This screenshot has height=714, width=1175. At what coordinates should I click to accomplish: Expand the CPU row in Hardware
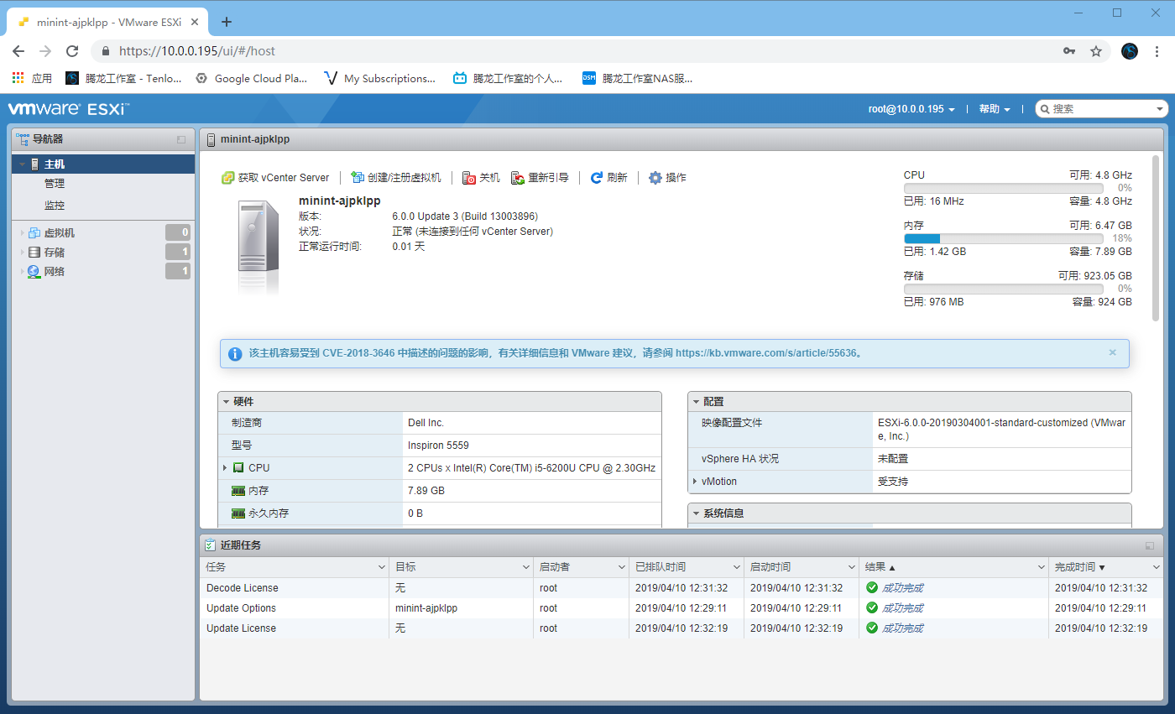[225, 467]
